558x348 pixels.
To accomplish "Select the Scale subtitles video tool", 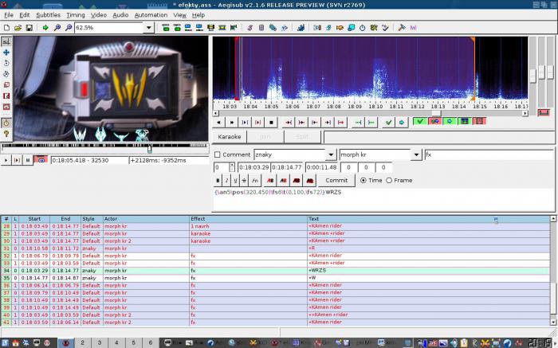I will [6, 85].
